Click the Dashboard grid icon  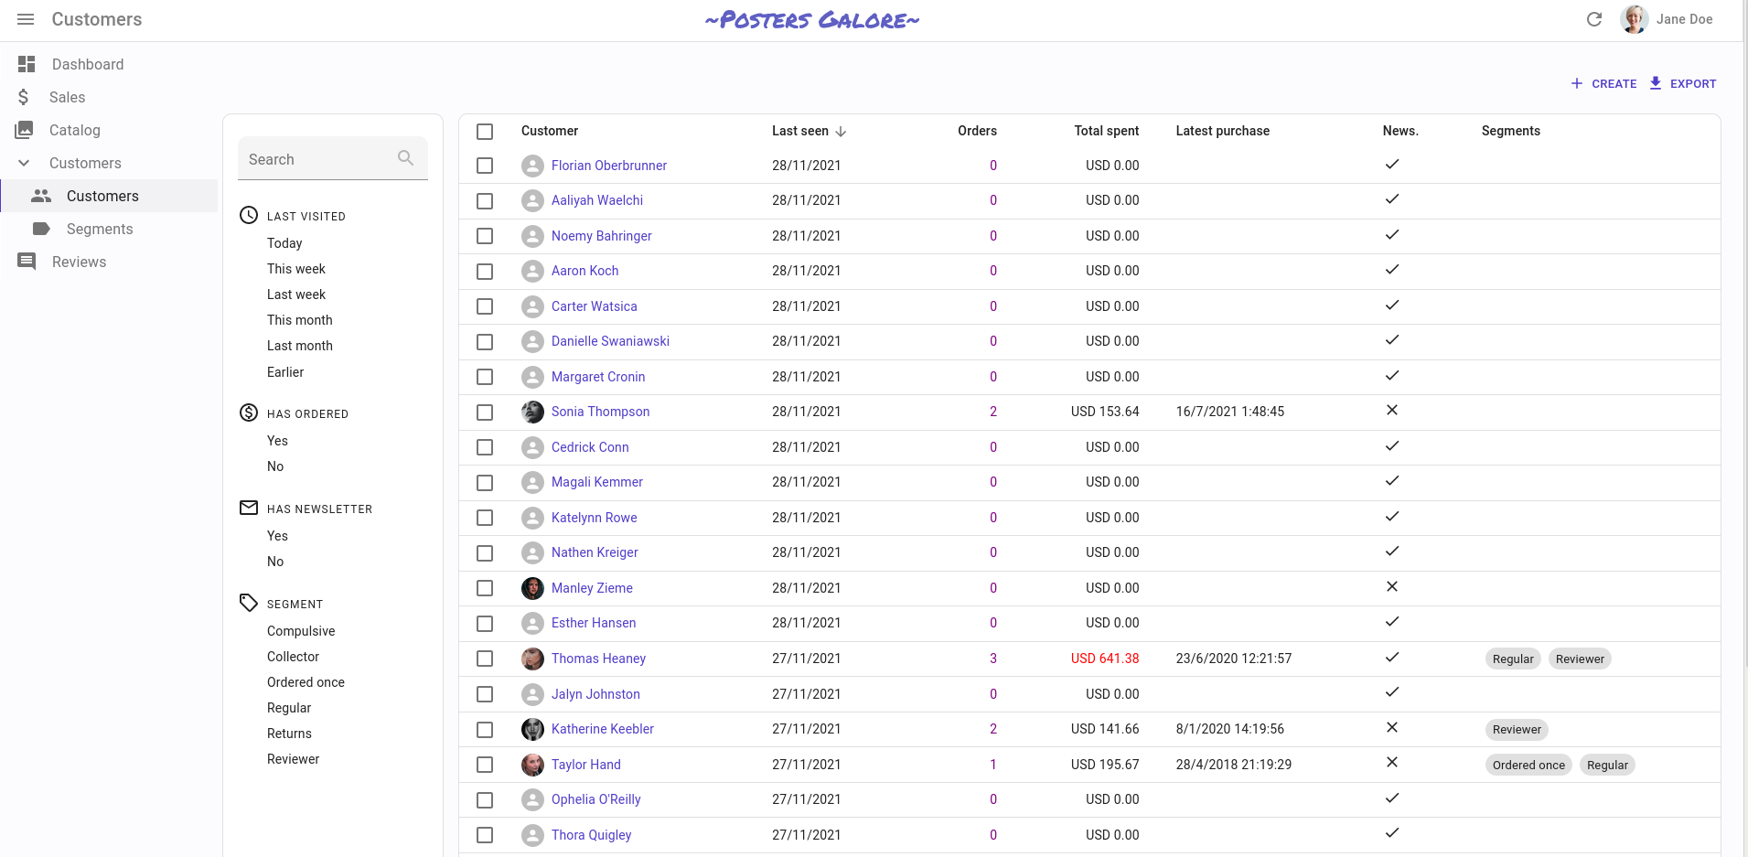(27, 64)
